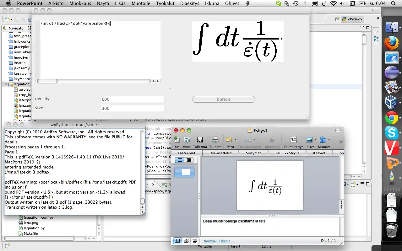Open the Trash in the Dock
402x251 pixels.
pos(391,230)
